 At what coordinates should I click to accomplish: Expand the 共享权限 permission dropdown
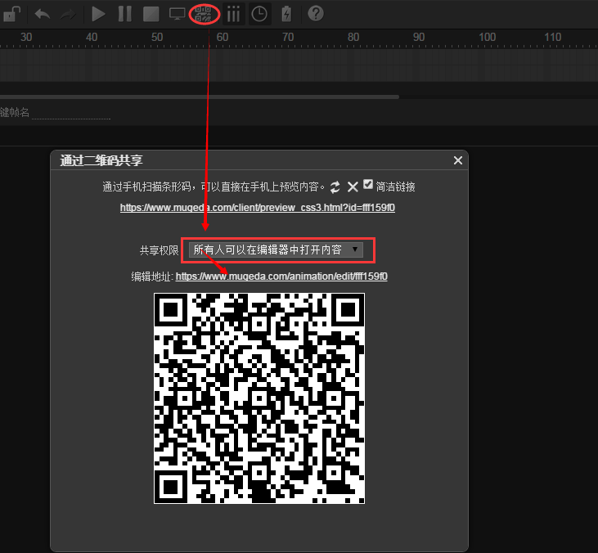(x=276, y=250)
